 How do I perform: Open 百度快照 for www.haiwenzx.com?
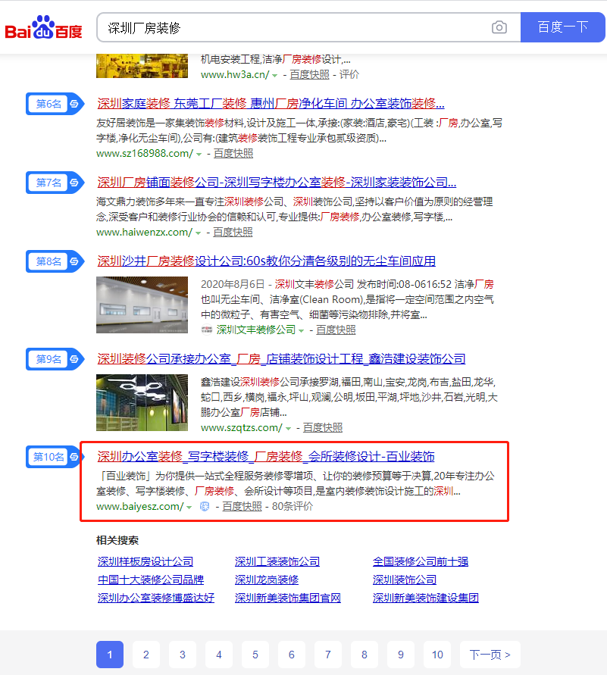(x=233, y=232)
